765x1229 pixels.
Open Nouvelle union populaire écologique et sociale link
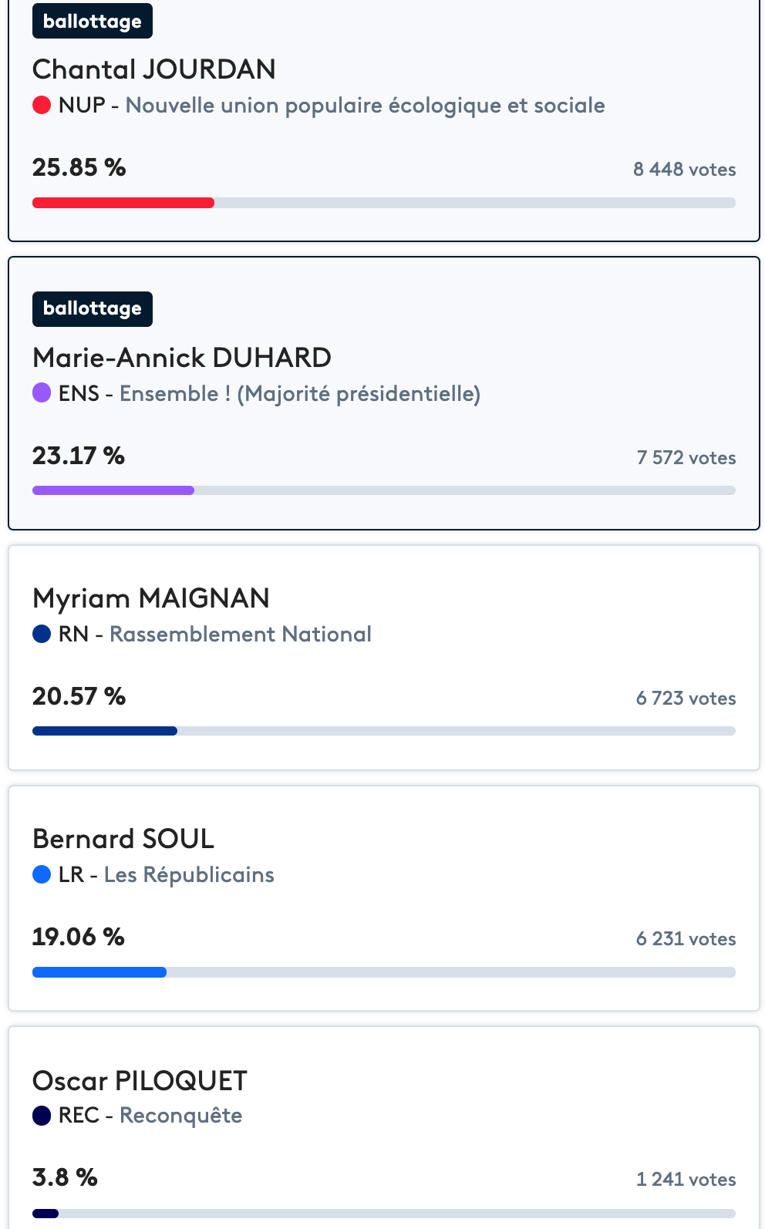366,106
